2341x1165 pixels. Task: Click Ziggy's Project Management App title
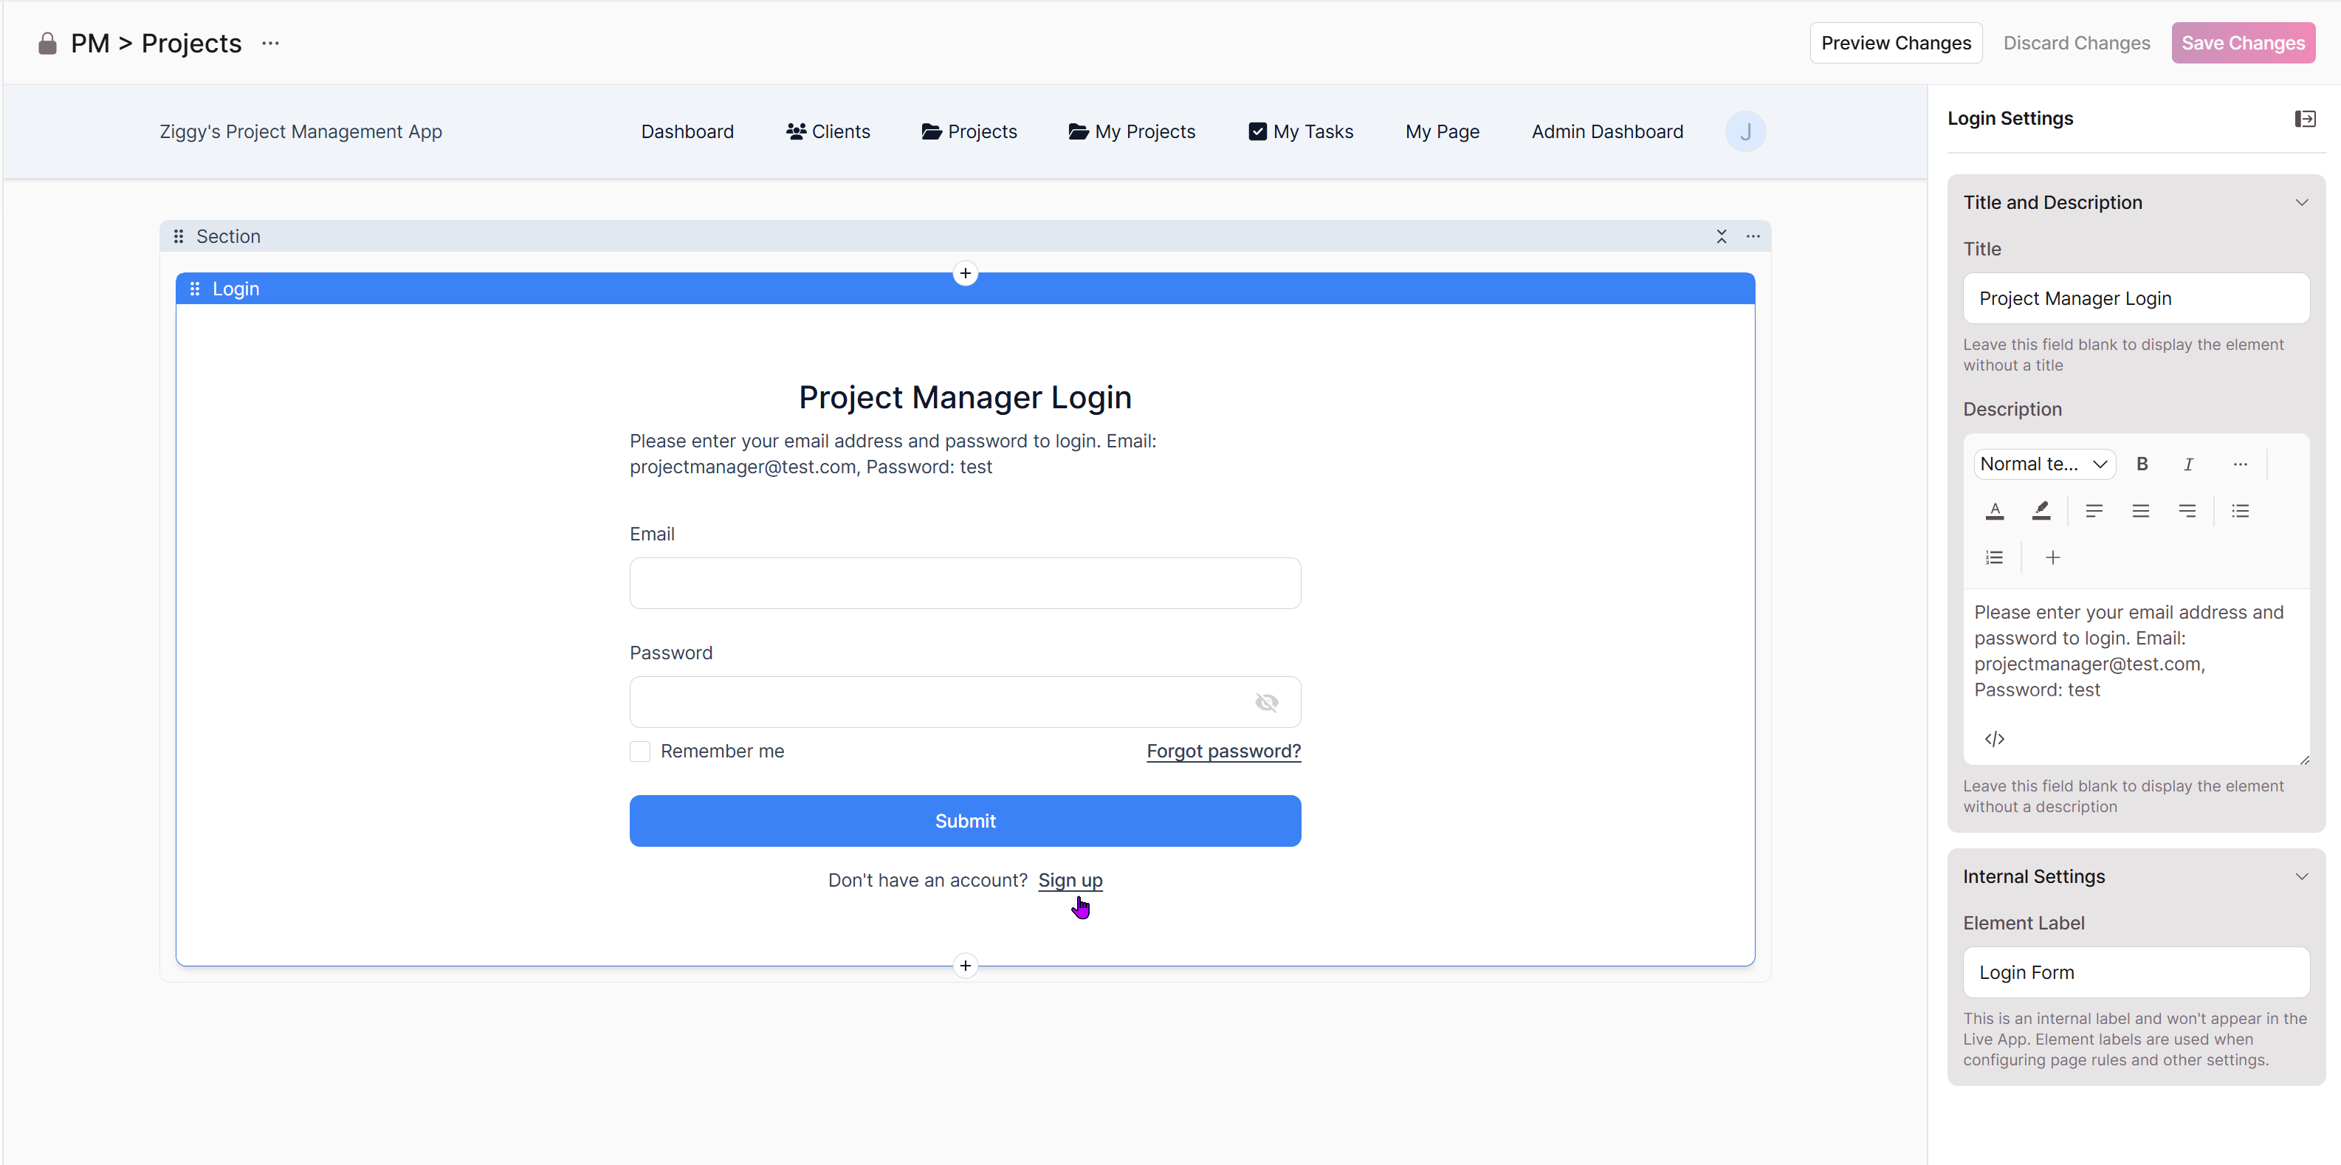pos(300,131)
